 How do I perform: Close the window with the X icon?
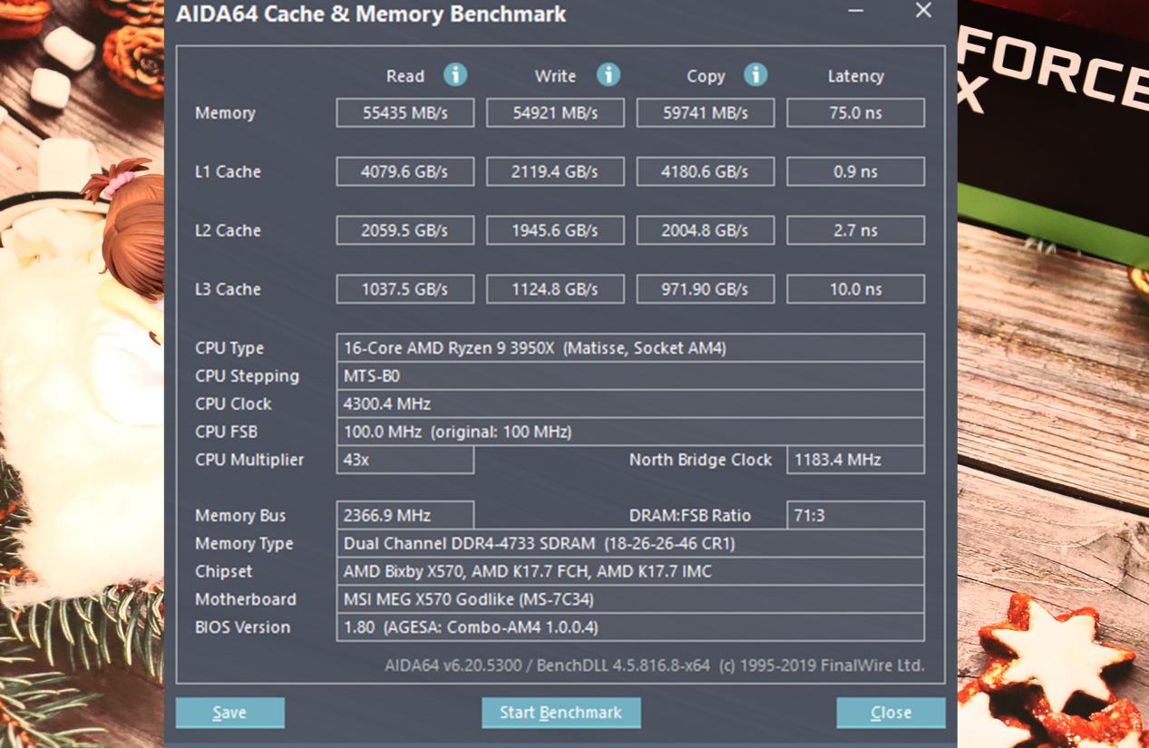[x=923, y=11]
